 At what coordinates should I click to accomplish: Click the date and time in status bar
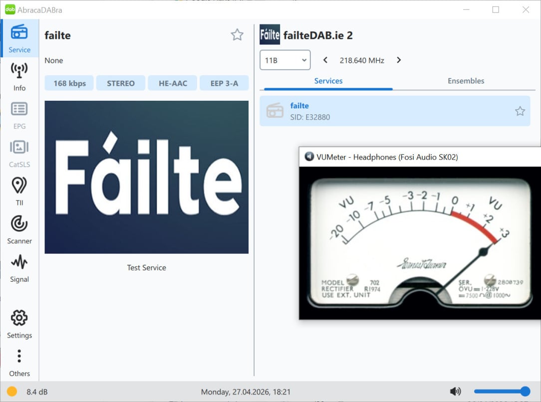click(x=246, y=392)
